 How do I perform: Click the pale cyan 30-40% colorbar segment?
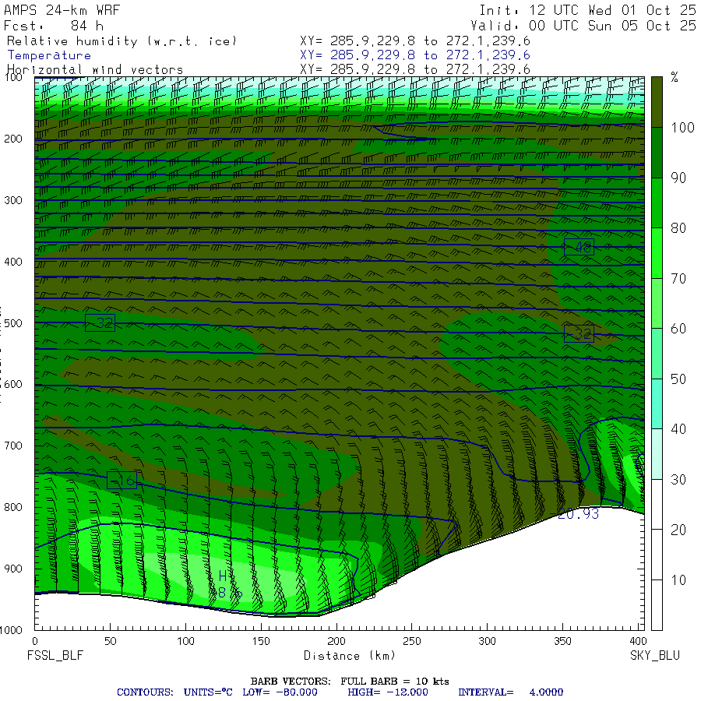657,454
